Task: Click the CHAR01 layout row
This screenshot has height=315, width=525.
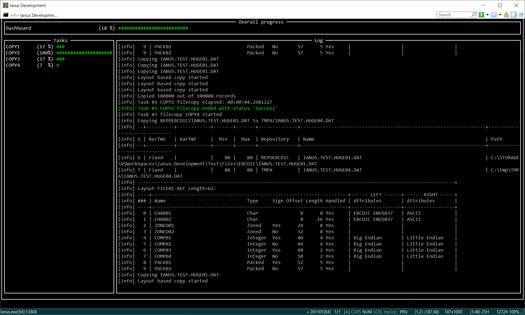Action: pos(288,213)
